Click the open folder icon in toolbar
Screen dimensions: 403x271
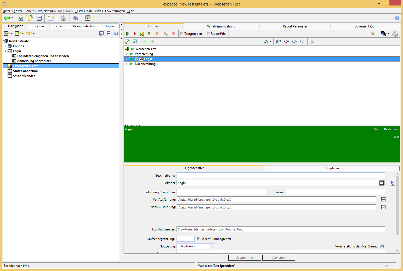click(x=30, y=18)
